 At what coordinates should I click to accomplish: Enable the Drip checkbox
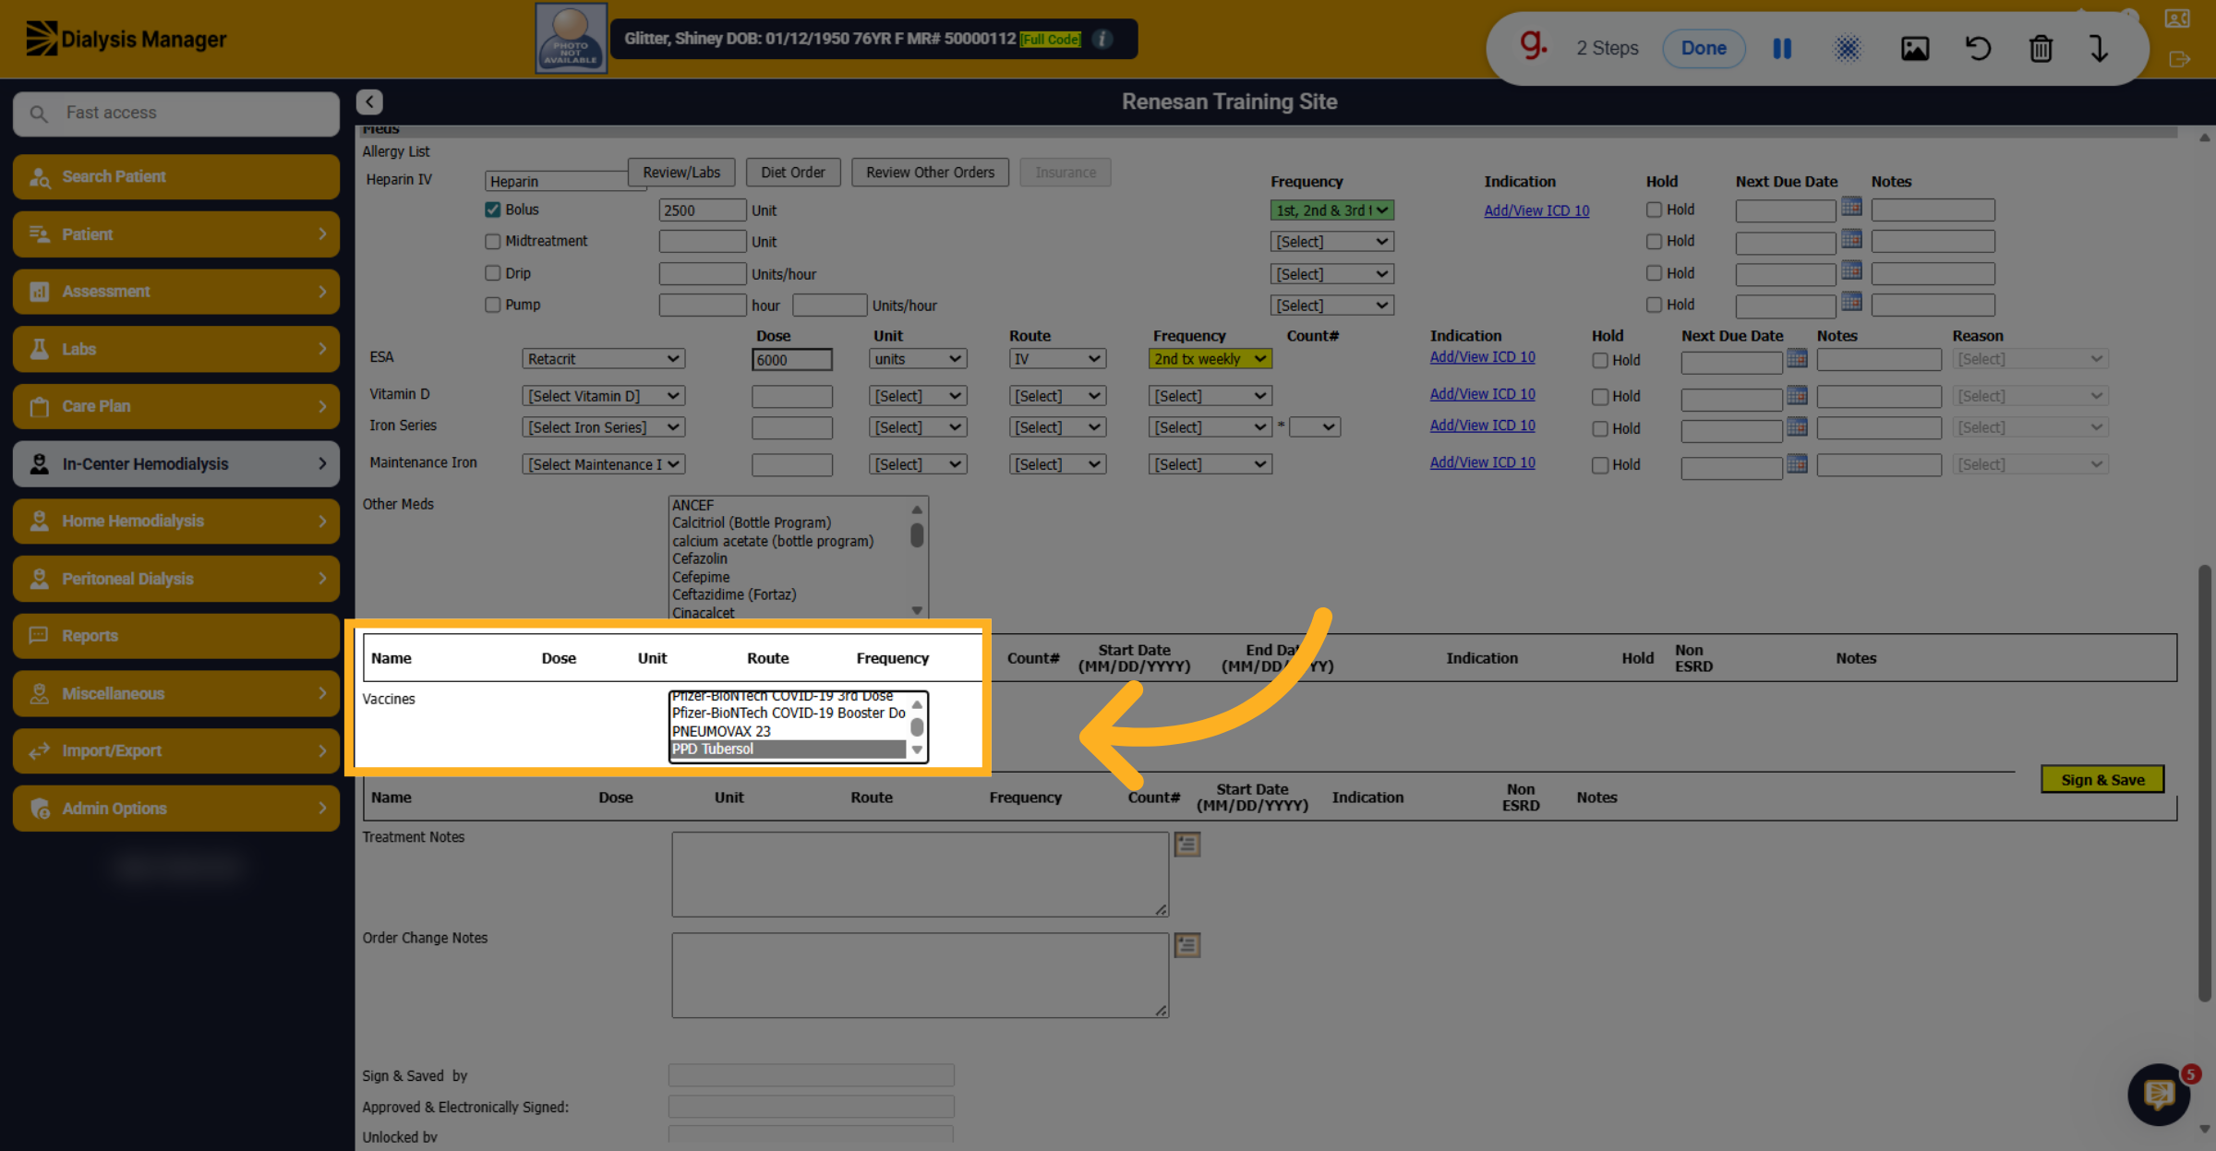pos(493,273)
